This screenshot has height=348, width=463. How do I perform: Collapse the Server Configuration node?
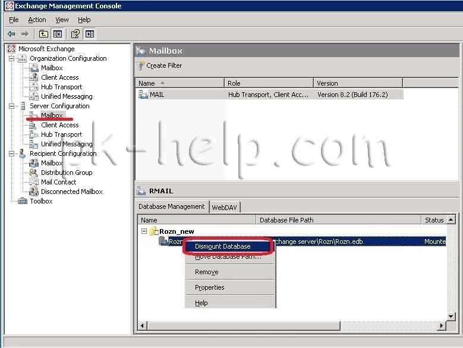pos(11,106)
